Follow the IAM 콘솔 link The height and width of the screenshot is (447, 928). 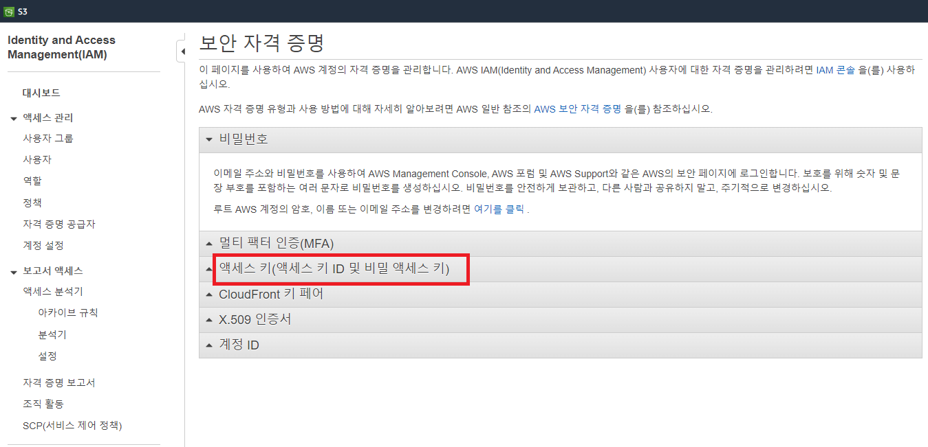pyautogui.click(x=835, y=70)
